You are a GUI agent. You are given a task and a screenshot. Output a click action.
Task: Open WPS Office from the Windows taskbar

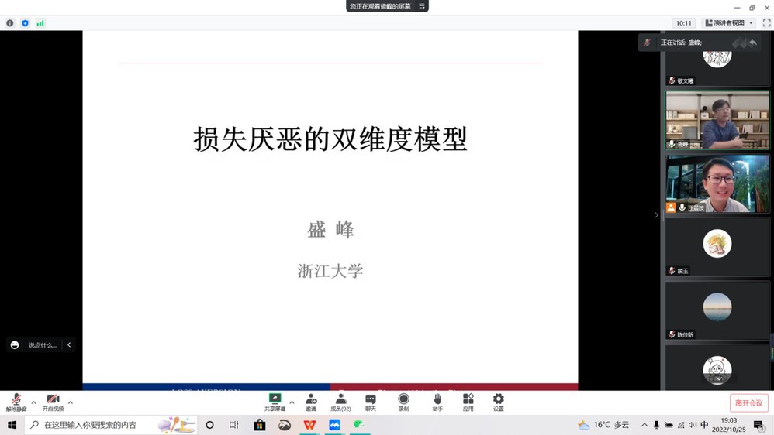point(309,425)
